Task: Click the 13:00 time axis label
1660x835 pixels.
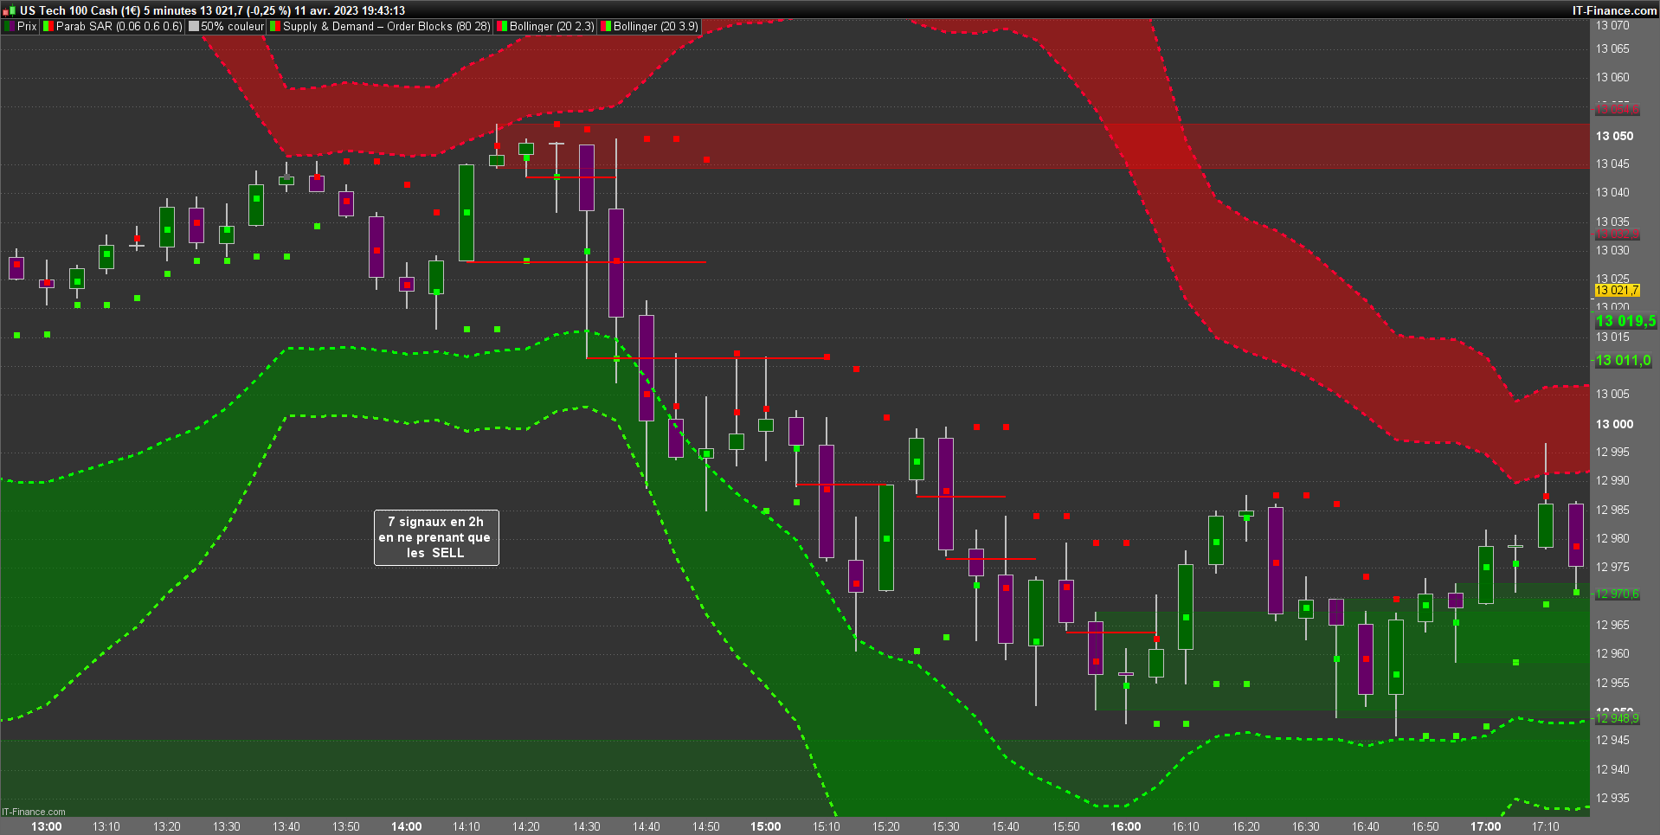Action: coord(47,826)
